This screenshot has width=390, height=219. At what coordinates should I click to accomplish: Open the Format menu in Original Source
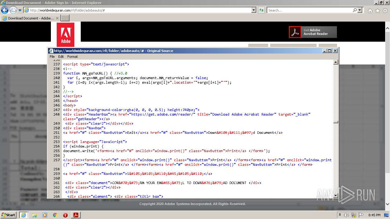tap(73, 57)
